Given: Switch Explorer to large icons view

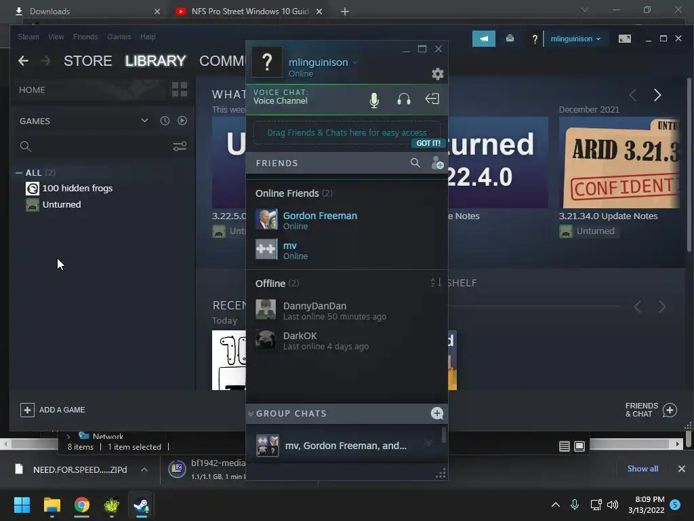Looking at the screenshot, I should coord(579,446).
